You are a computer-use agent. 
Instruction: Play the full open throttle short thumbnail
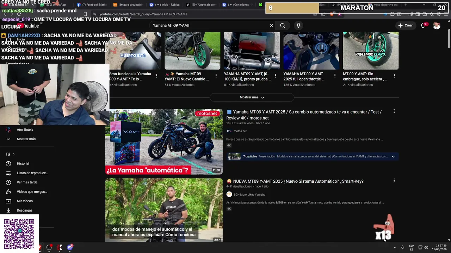(x=311, y=51)
